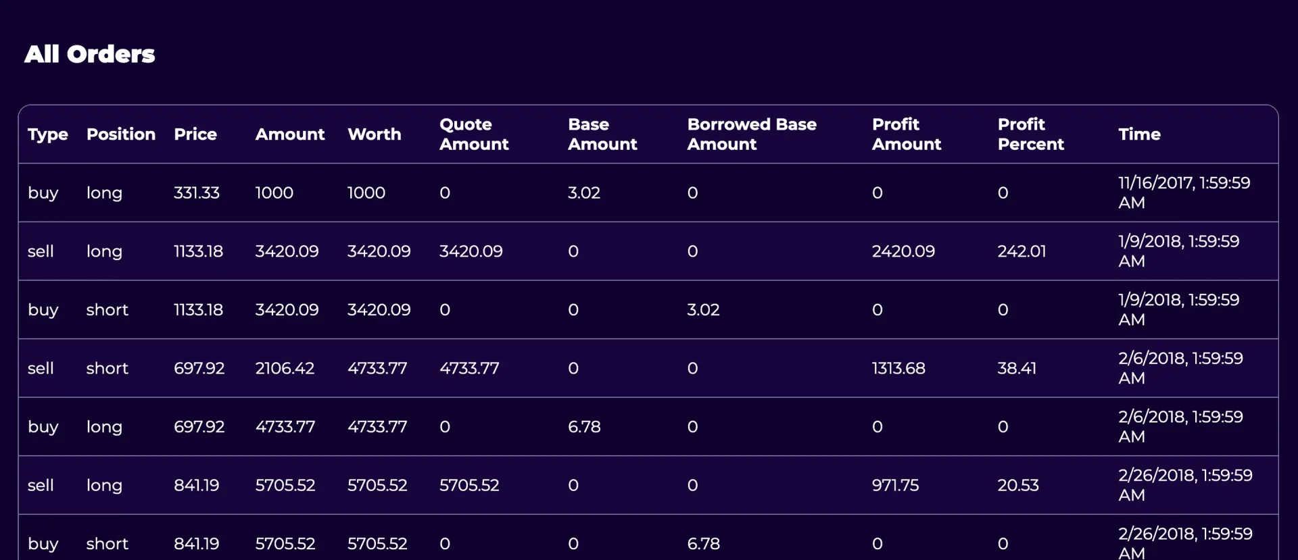The width and height of the screenshot is (1298, 560).
Task: Click the Profit Amount column header
Action: (907, 134)
